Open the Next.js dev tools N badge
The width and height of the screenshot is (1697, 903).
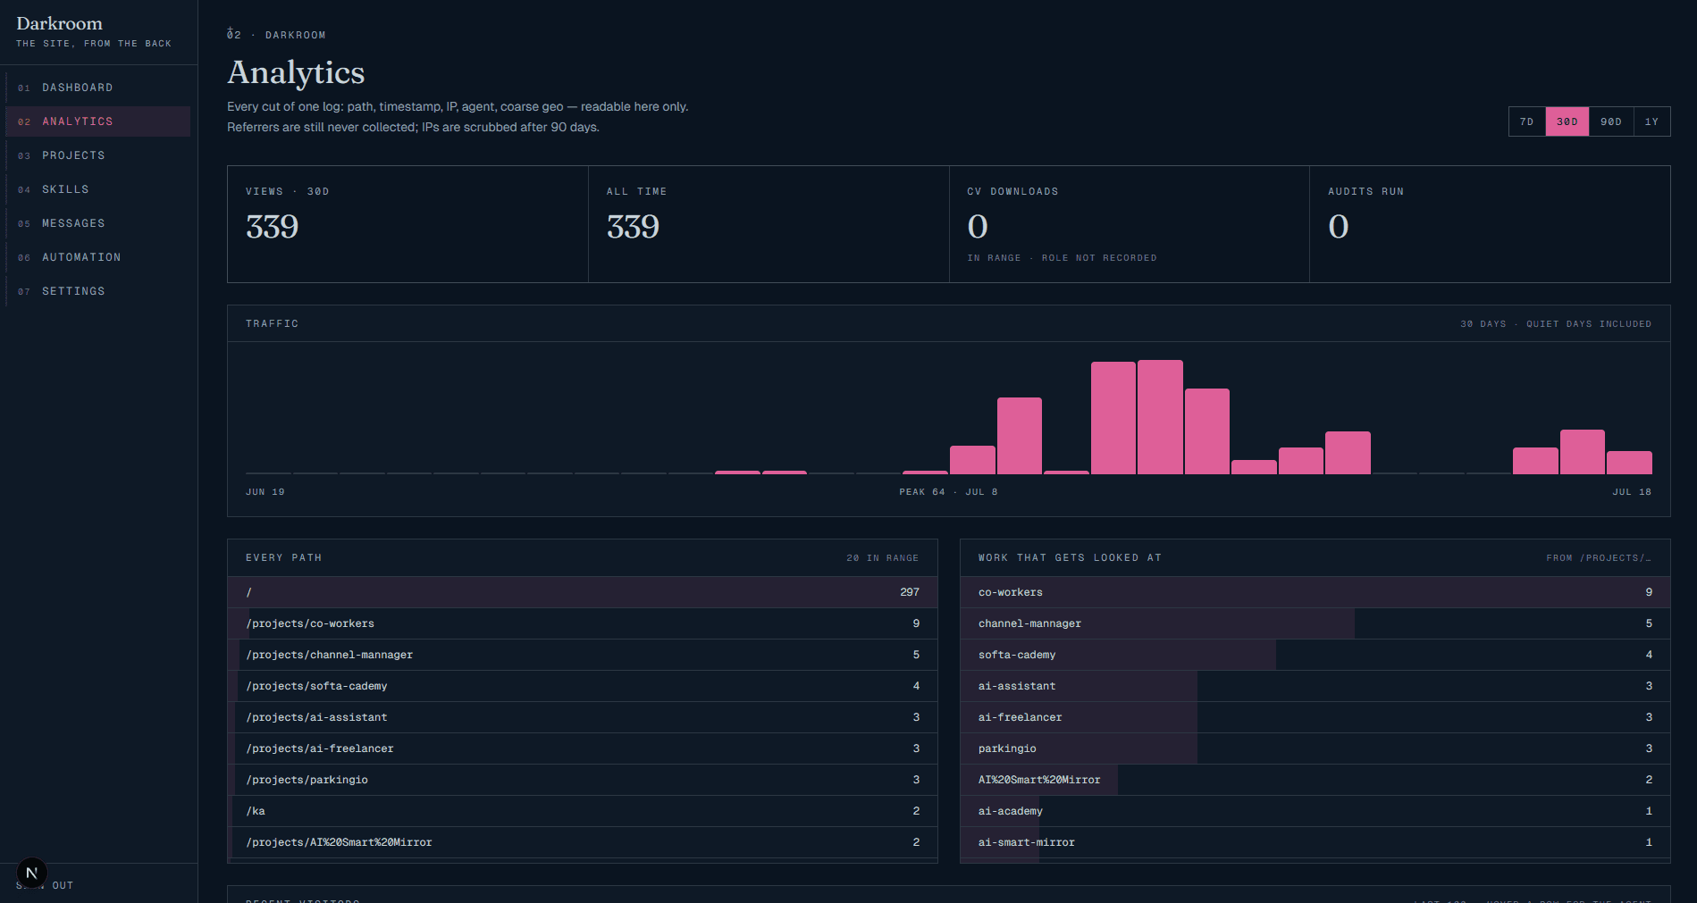31,873
